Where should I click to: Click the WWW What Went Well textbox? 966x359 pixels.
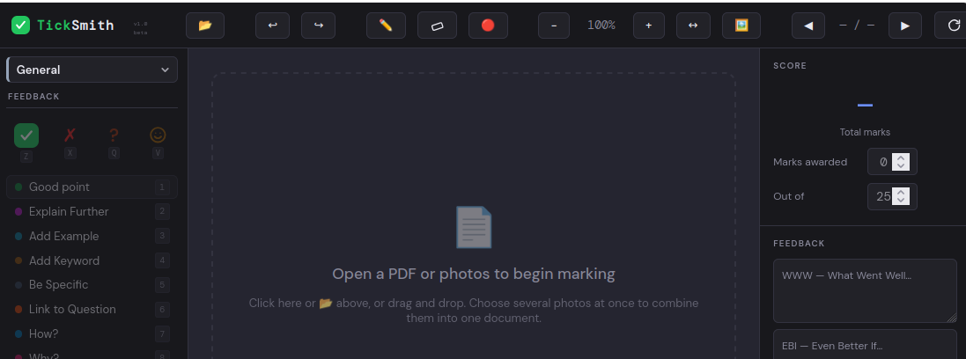point(865,290)
